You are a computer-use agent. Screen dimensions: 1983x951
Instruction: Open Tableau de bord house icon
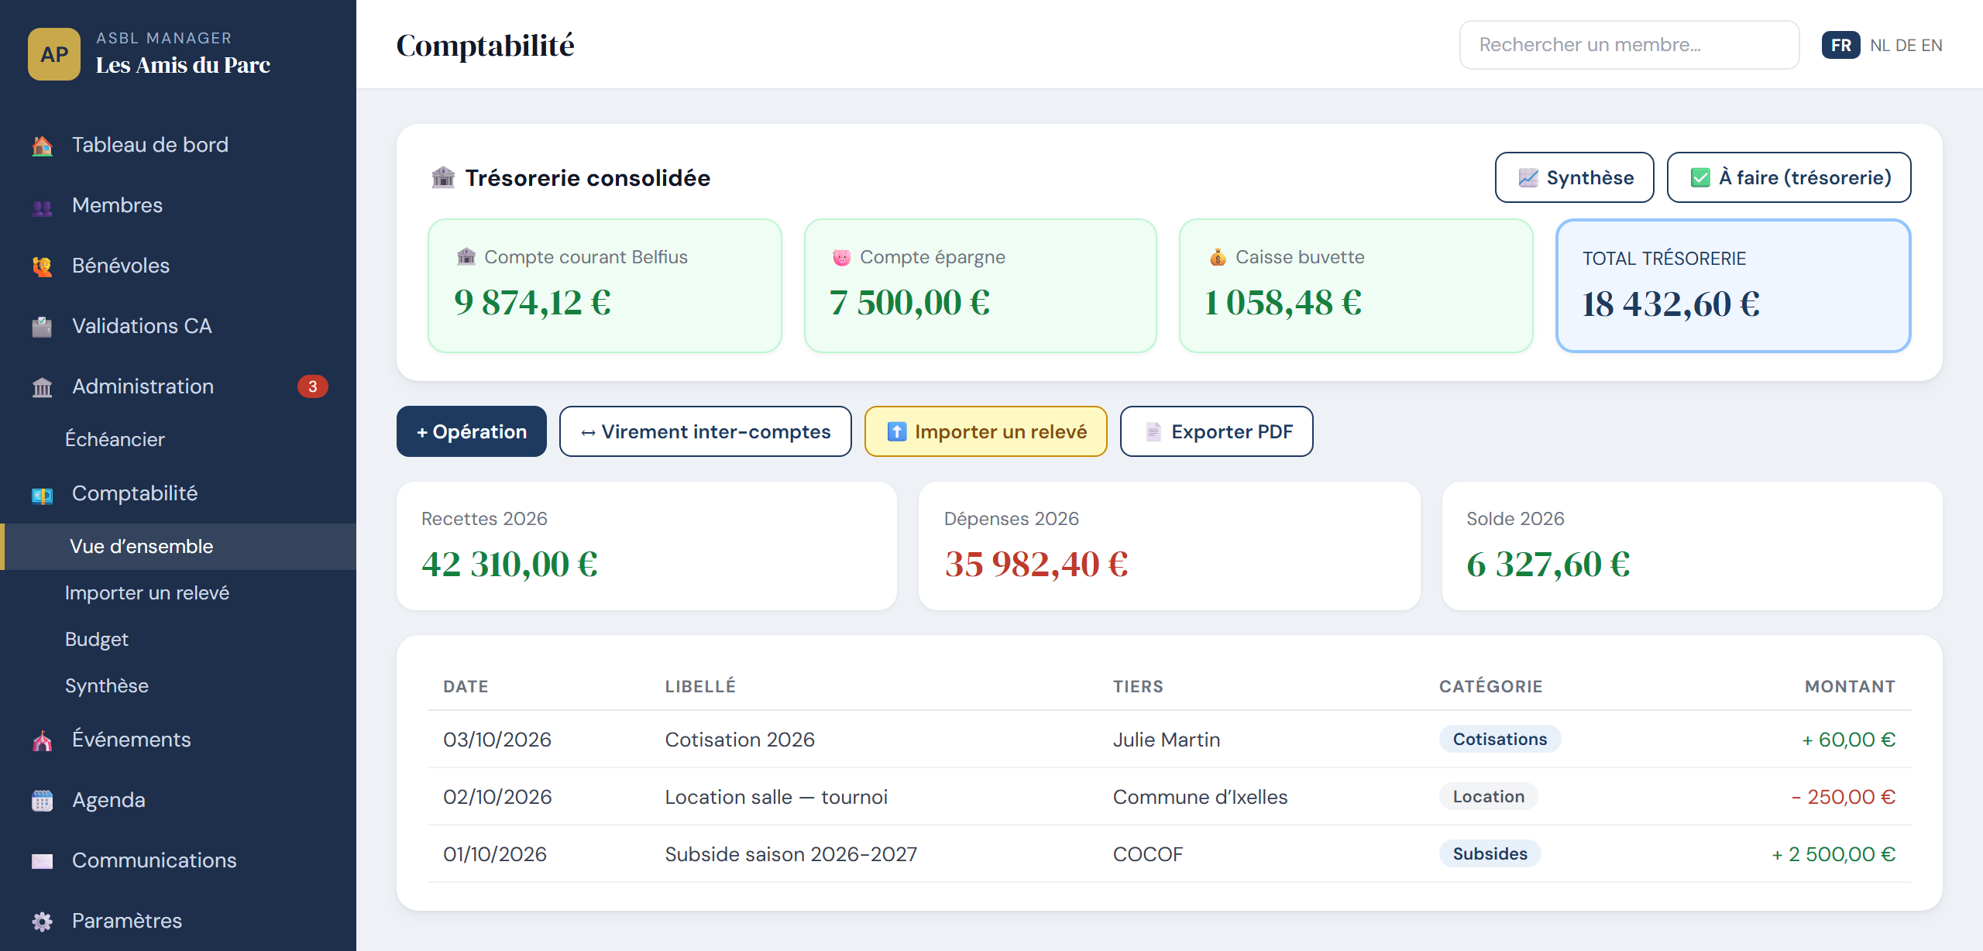pyautogui.click(x=43, y=146)
